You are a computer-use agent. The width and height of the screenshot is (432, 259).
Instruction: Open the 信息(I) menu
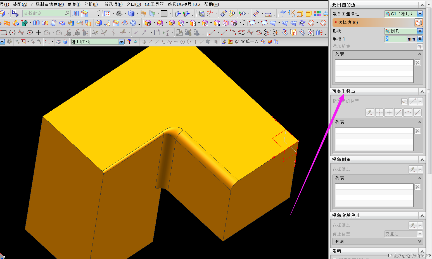coord(74,4)
